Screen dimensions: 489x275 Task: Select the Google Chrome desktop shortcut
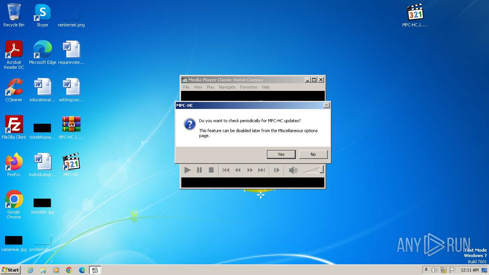point(14,205)
